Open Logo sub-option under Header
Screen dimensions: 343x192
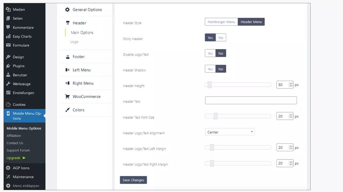(x=74, y=42)
